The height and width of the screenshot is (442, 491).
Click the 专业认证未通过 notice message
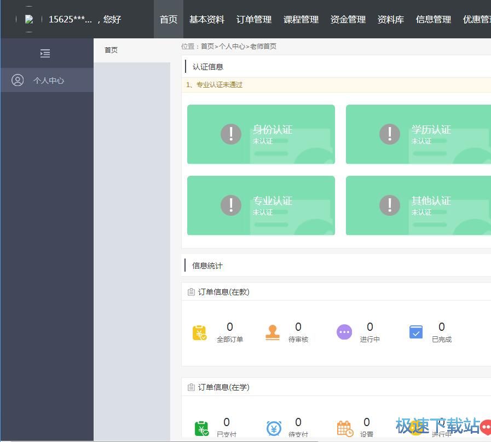point(215,85)
